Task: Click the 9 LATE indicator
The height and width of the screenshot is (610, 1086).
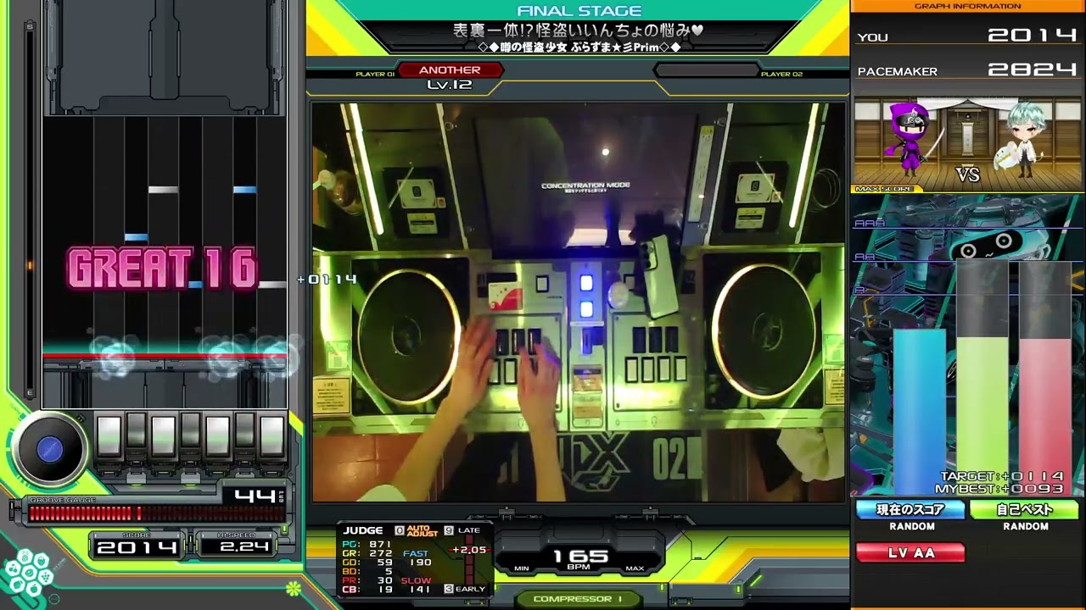Action: coord(463,530)
